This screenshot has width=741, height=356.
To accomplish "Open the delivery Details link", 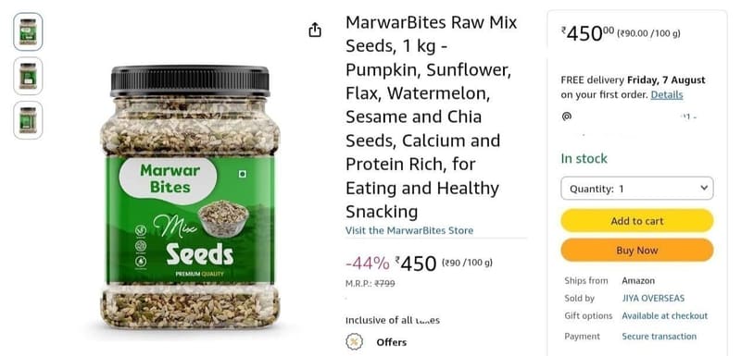I will tap(666, 94).
